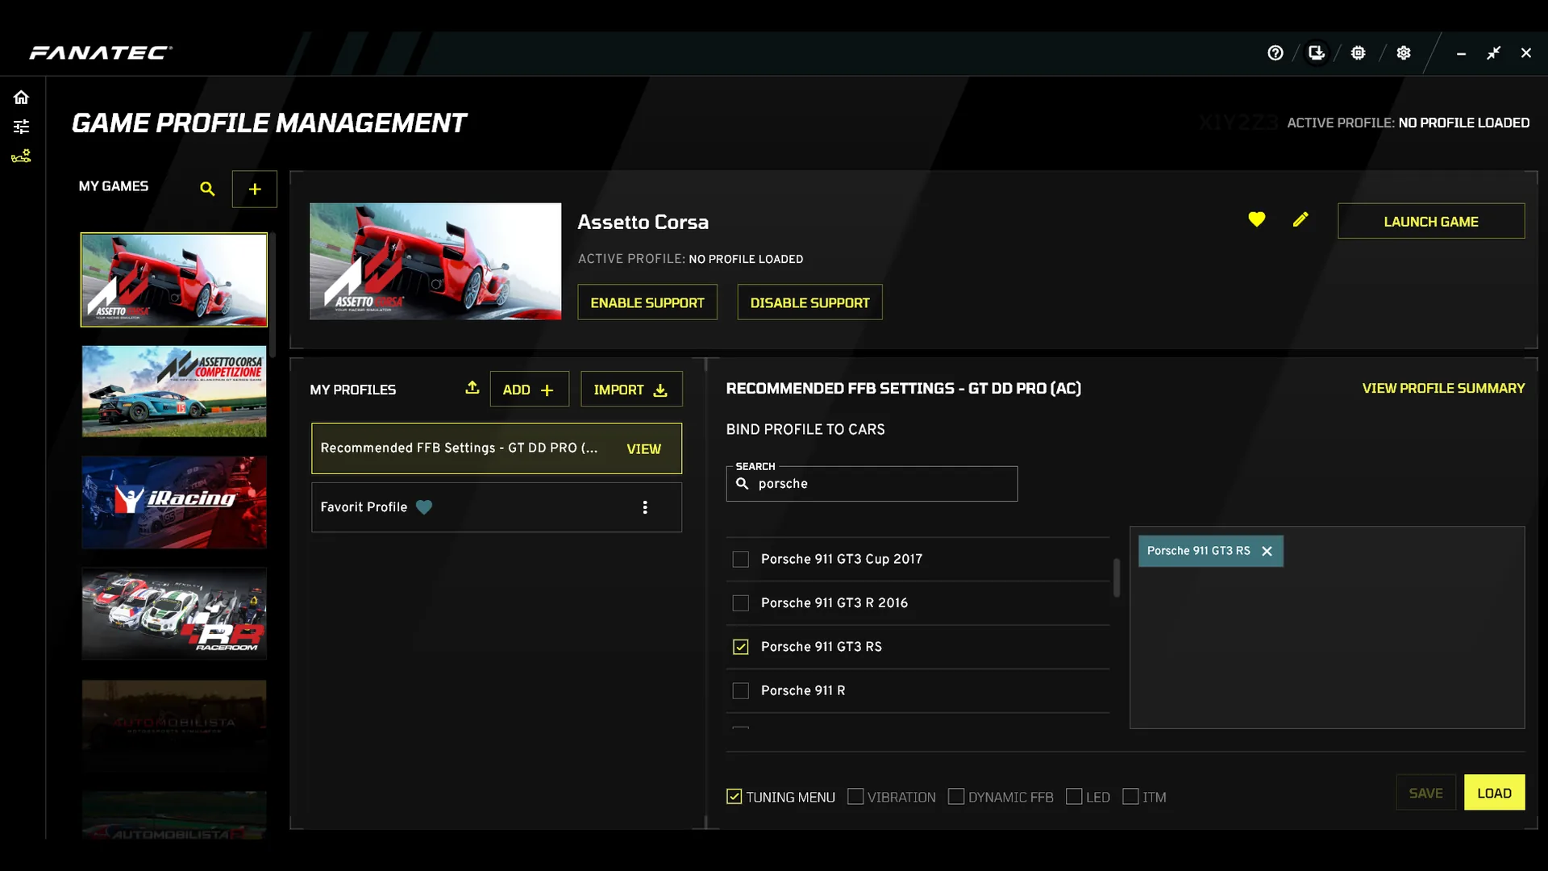Enable the Dynamic FFB checkbox
This screenshot has height=871, width=1548.
tap(956, 797)
